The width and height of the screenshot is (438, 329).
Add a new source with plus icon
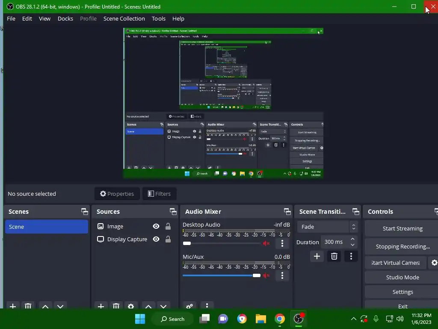[101, 306]
